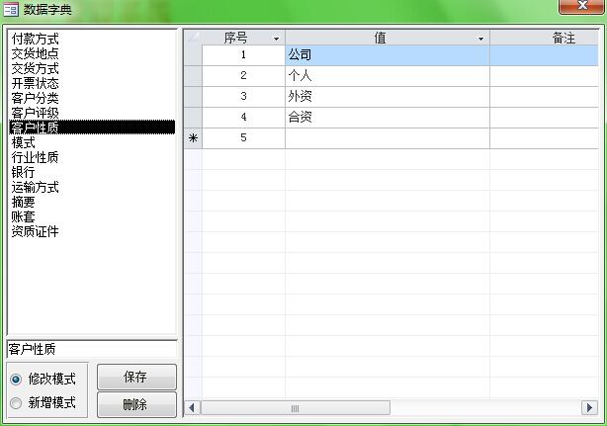Close the 数据字典 window
The height and width of the screenshot is (426, 607).
(x=582, y=7)
